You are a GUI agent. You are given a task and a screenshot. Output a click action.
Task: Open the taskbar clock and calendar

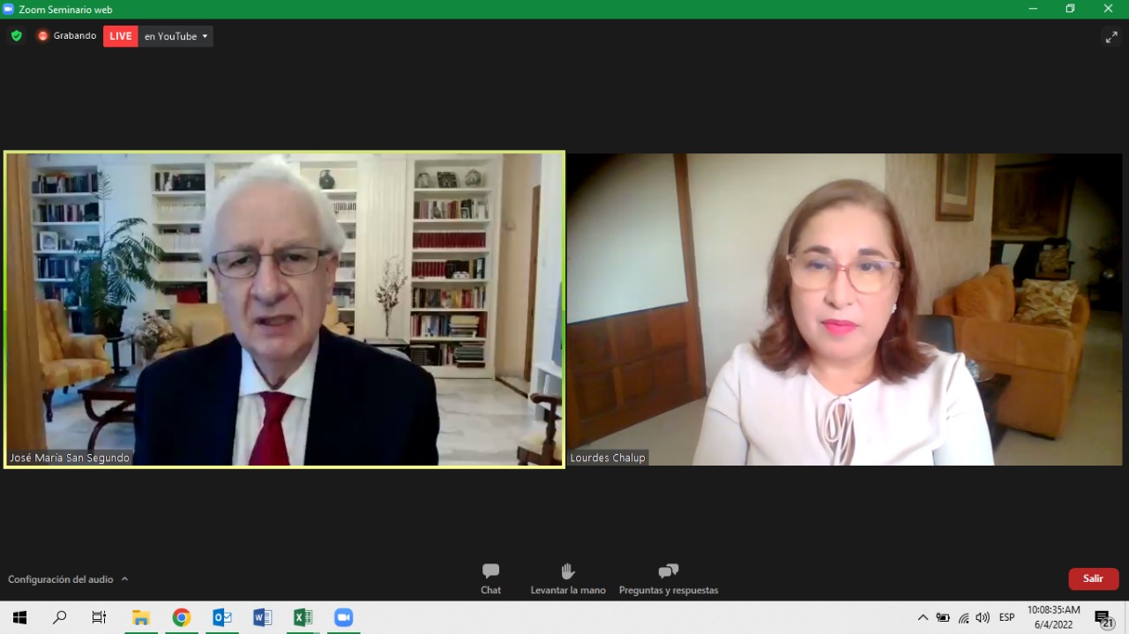point(1053,617)
